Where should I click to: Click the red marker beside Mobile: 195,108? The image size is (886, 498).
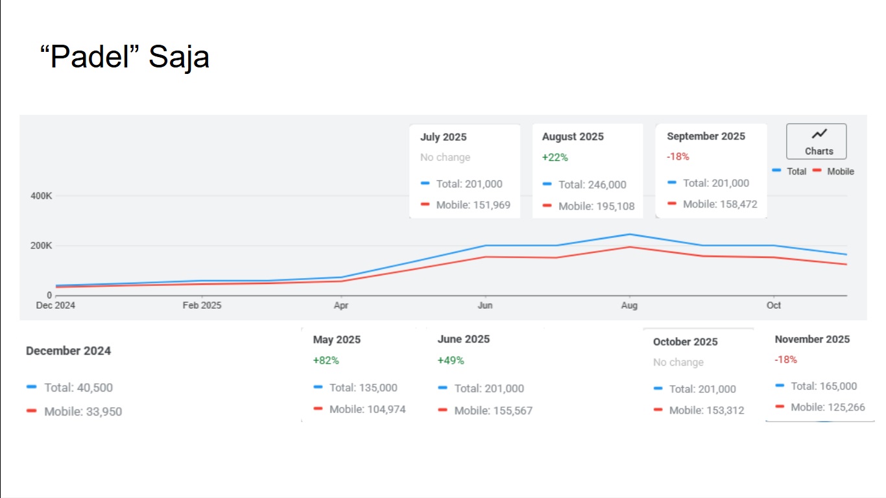point(547,206)
